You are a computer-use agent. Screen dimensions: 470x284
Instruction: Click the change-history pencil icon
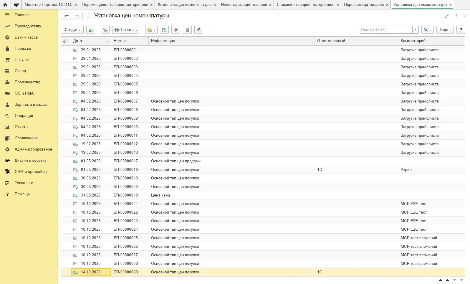(x=199, y=30)
